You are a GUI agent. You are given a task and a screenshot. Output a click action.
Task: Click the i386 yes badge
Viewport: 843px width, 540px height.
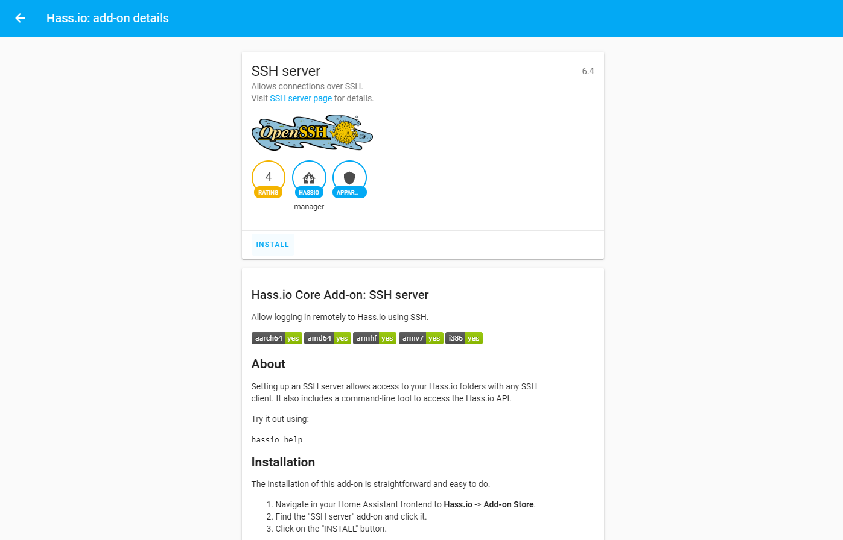[464, 338]
